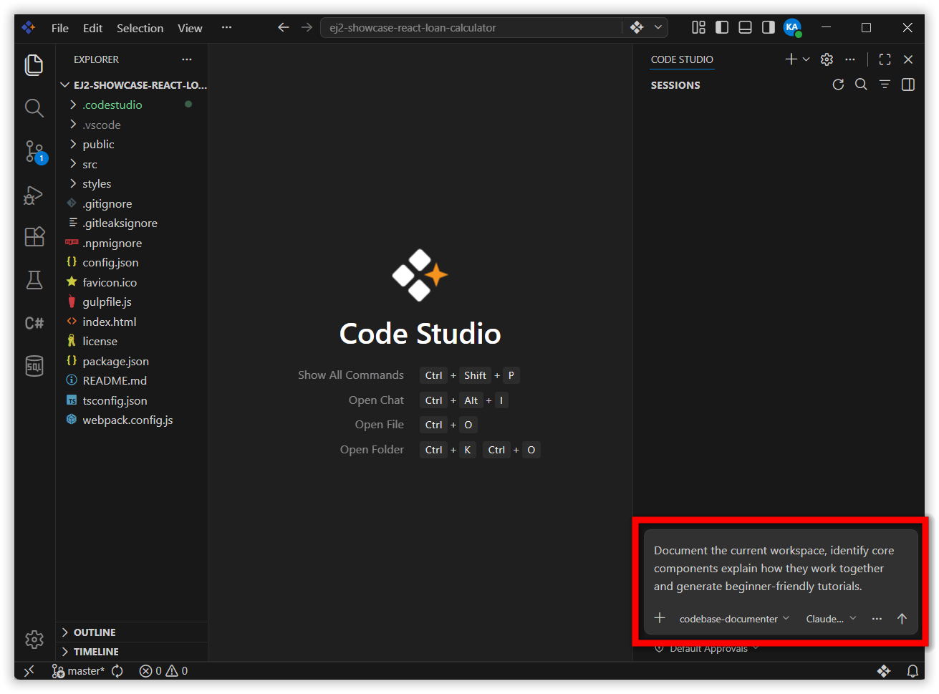This screenshot has width=939, height=694.
Task: Open the Selection menu
Action: tap(140, 28)
